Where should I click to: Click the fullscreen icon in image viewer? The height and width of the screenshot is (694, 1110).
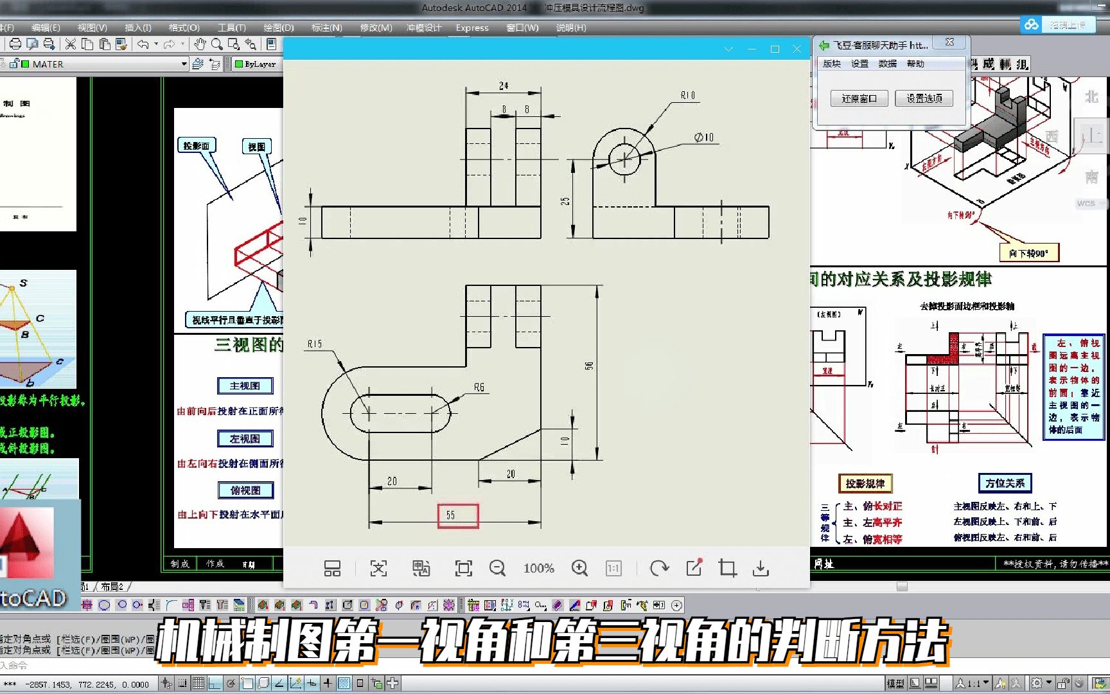tap(463, 568)
